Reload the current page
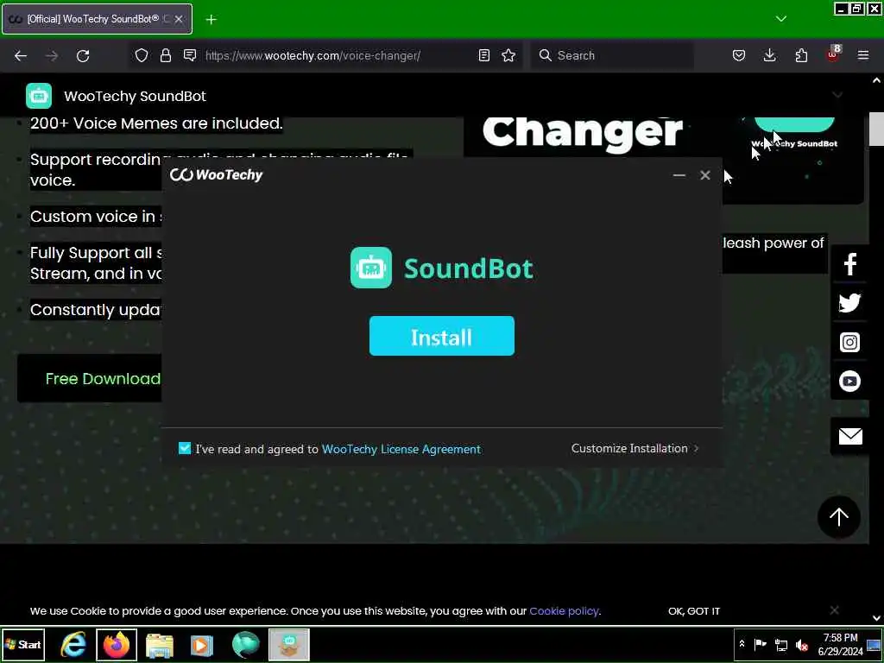Viewport: 884px width, 663px height. 83,55
